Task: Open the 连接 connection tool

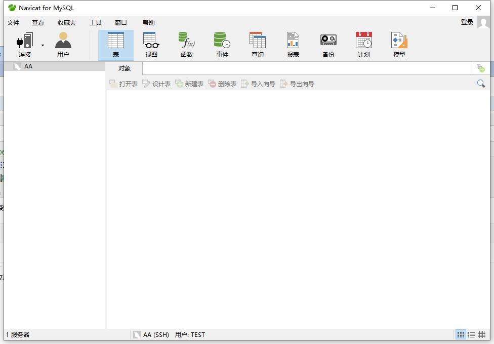Action: [25, 45]
